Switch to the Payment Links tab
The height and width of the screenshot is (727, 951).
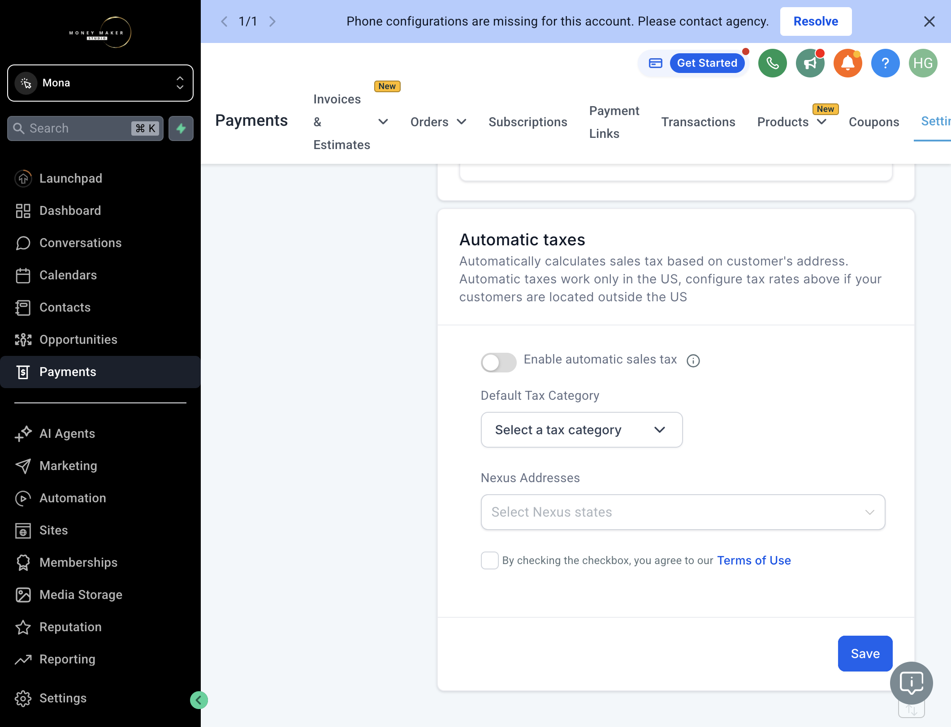coord(614,122)
